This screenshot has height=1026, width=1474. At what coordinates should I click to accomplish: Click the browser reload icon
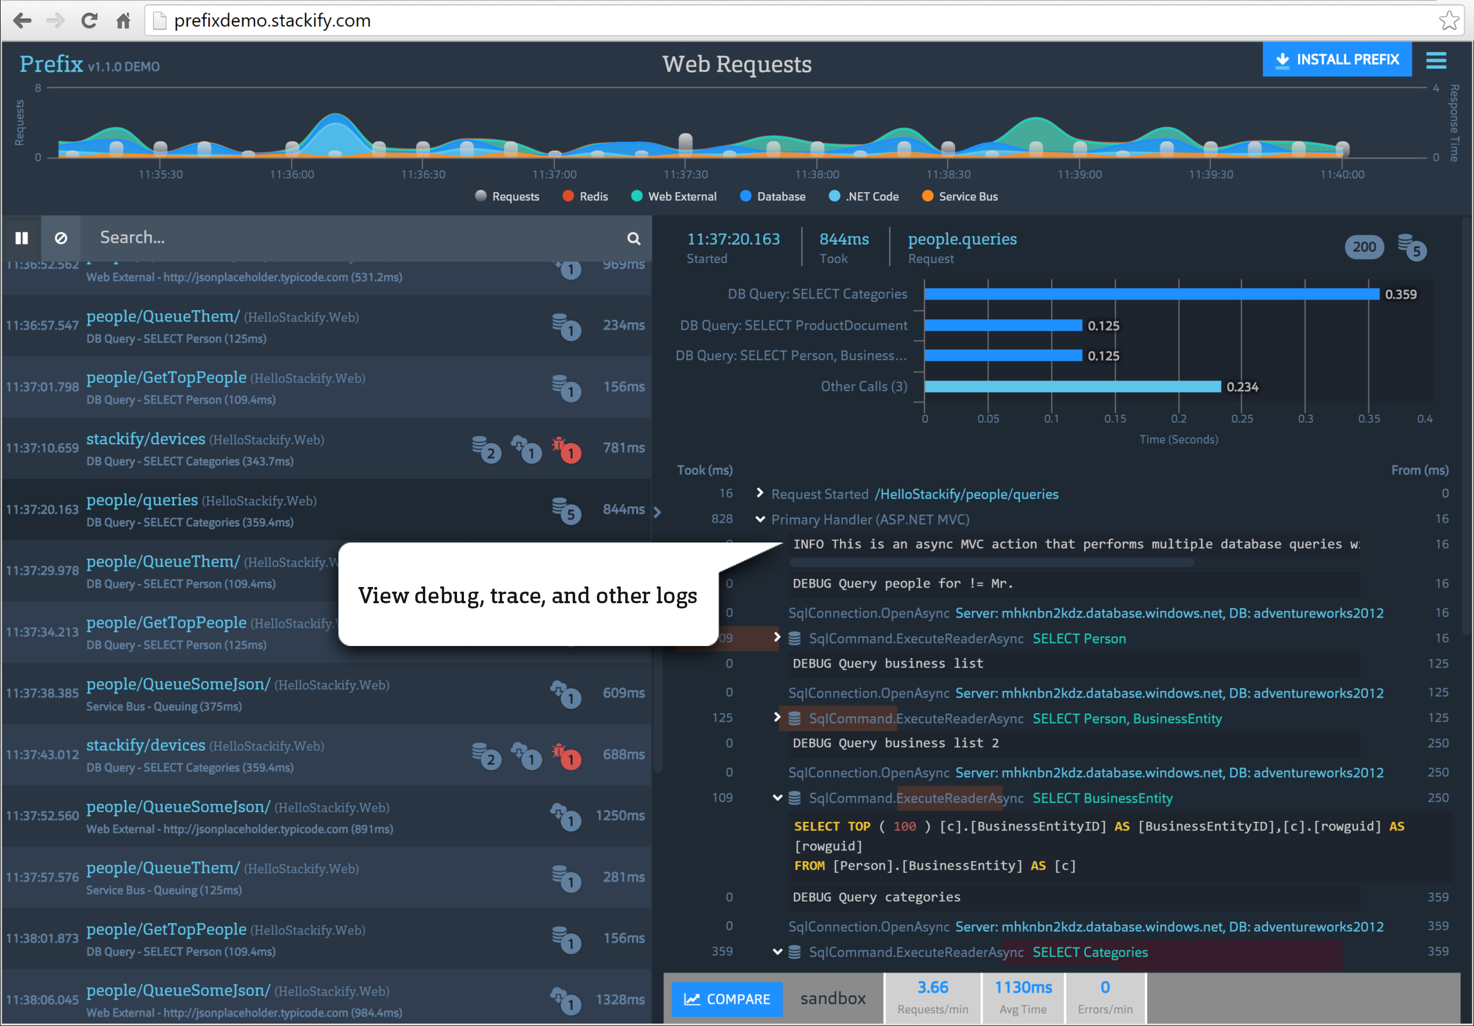(x=89, y=21)
